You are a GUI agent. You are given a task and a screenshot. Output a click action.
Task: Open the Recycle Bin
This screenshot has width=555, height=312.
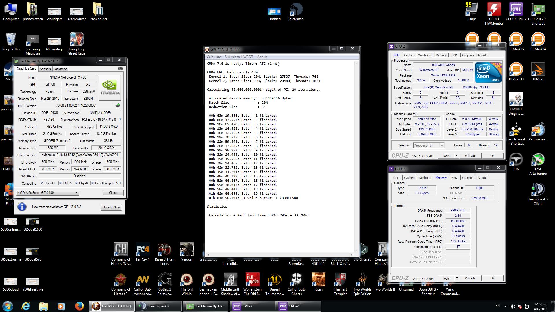coord(11,42)
